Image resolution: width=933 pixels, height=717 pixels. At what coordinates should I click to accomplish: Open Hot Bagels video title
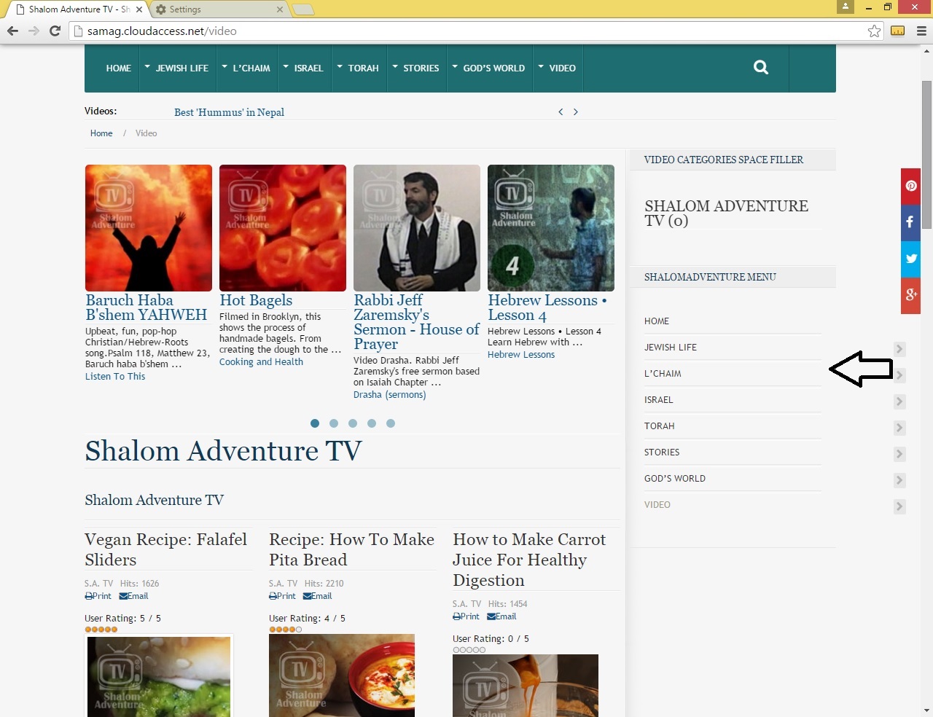[256, 300]
